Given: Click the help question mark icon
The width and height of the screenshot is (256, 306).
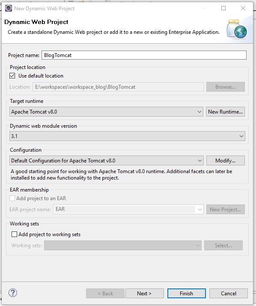Looking at the screenshot, I should pyautogui.click(x=13, y=293).
